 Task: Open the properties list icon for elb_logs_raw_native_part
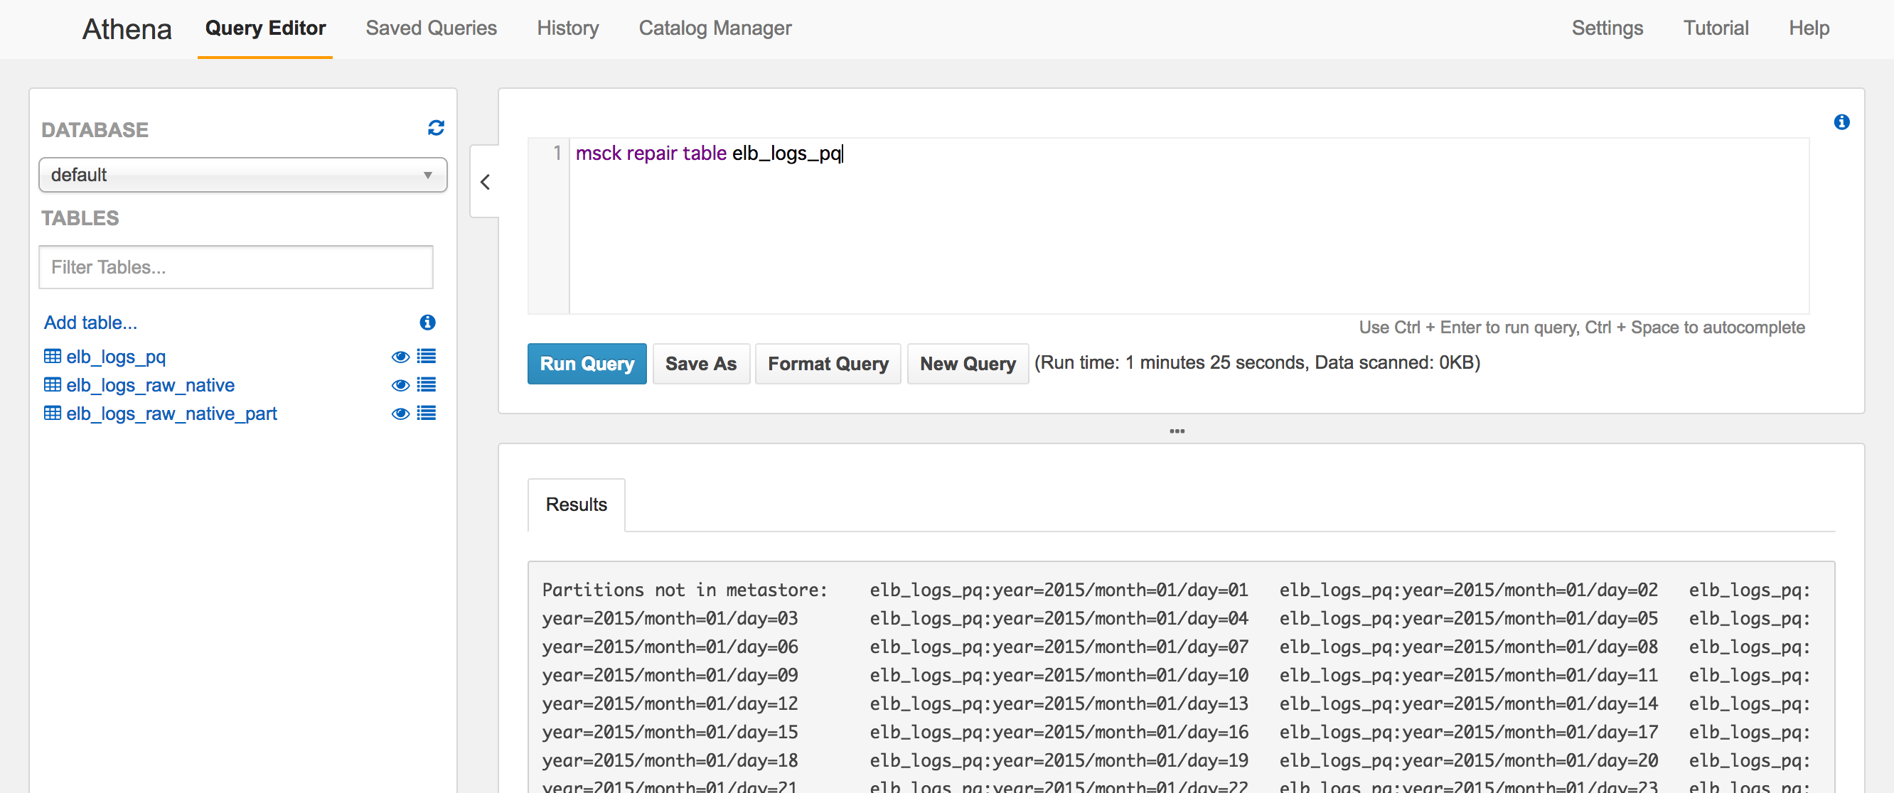427,413
